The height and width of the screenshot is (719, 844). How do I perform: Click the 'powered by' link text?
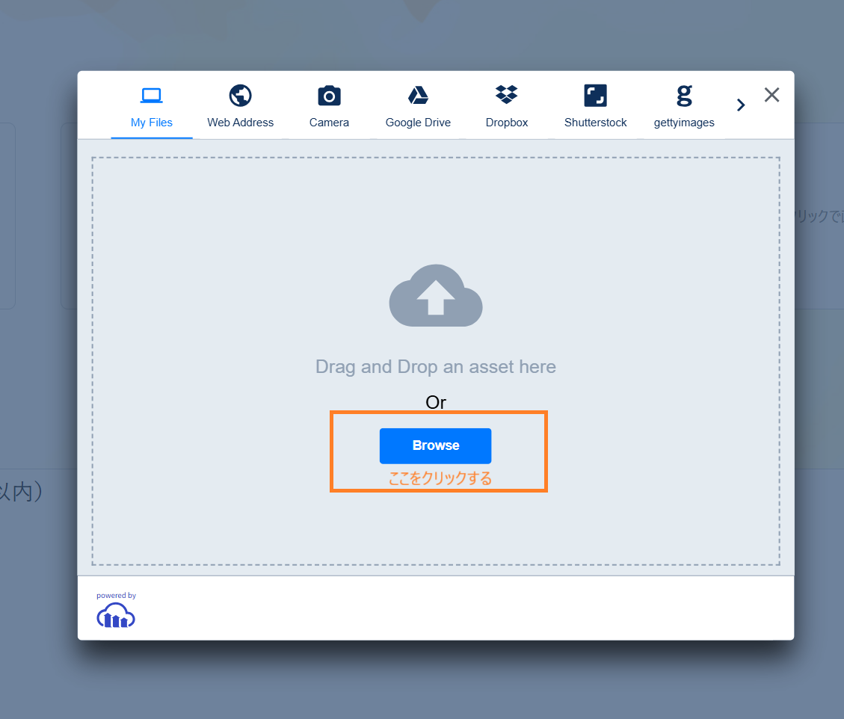(116, 596)
